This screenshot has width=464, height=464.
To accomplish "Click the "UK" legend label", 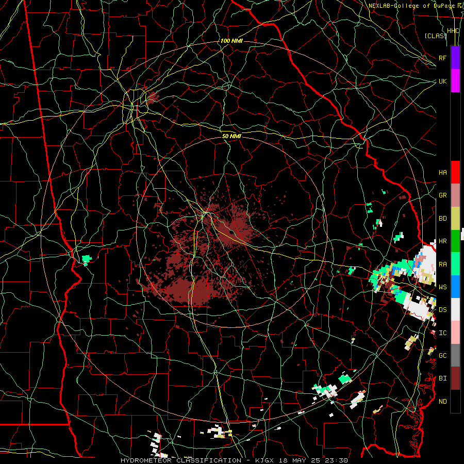I will 443,81.
